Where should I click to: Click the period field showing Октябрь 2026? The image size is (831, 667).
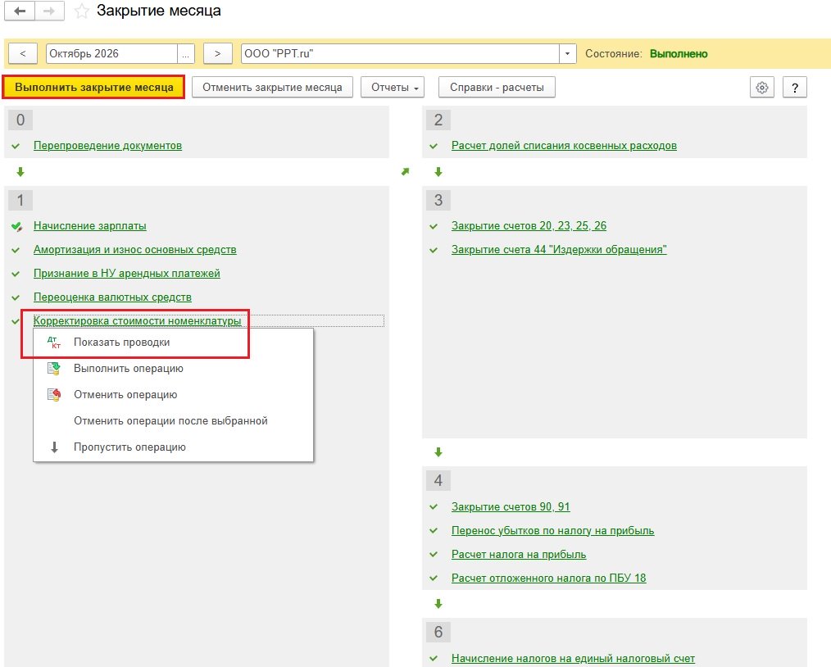tap(111, 53)
